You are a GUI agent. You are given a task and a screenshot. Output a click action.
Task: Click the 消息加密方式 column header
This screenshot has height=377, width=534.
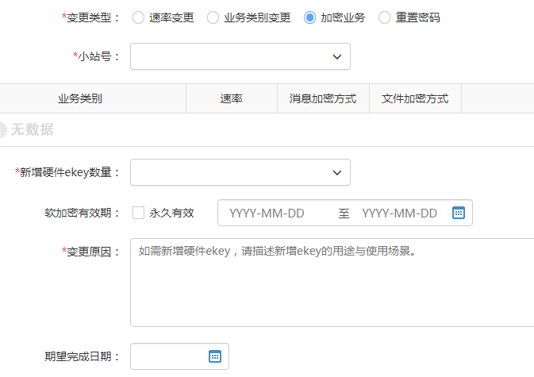coord(323,98)
